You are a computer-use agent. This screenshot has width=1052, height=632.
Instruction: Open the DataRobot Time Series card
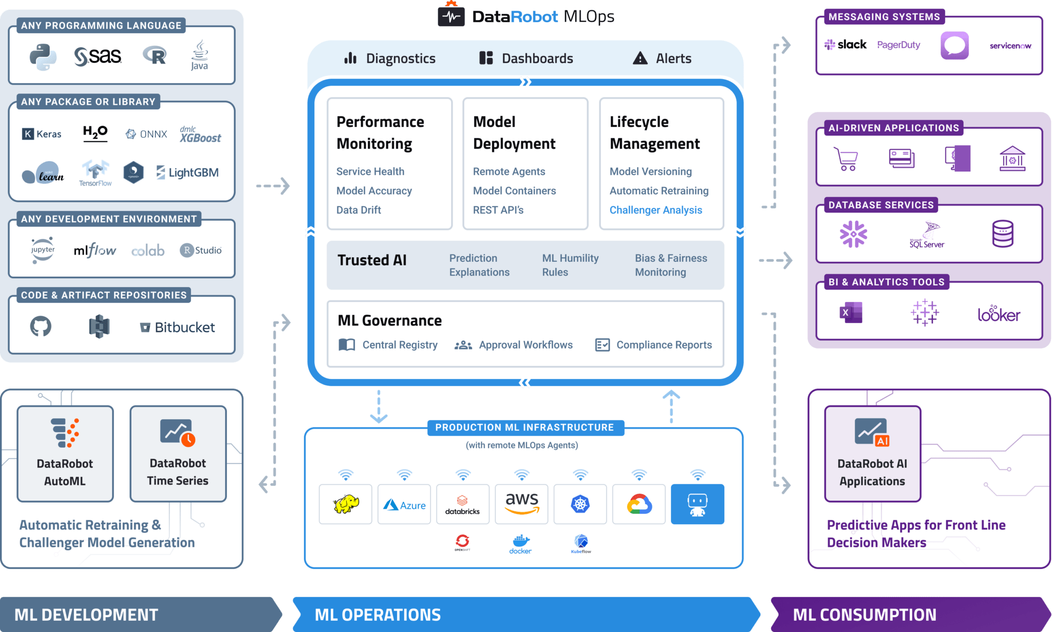pyautogui.click(x=178, y=454)
